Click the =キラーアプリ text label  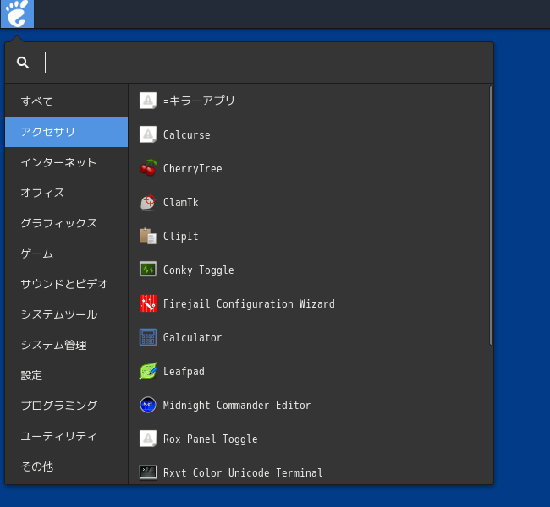click(x=199, y=101)
